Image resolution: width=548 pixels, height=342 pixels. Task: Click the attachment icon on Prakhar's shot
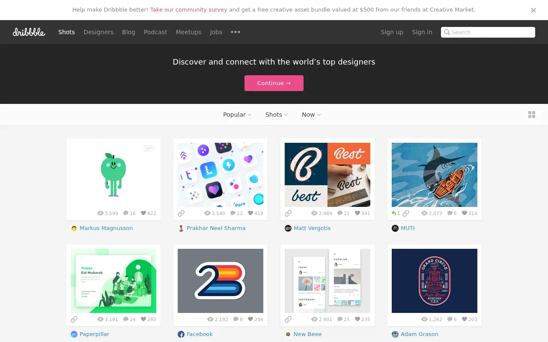tap(181, 213)
